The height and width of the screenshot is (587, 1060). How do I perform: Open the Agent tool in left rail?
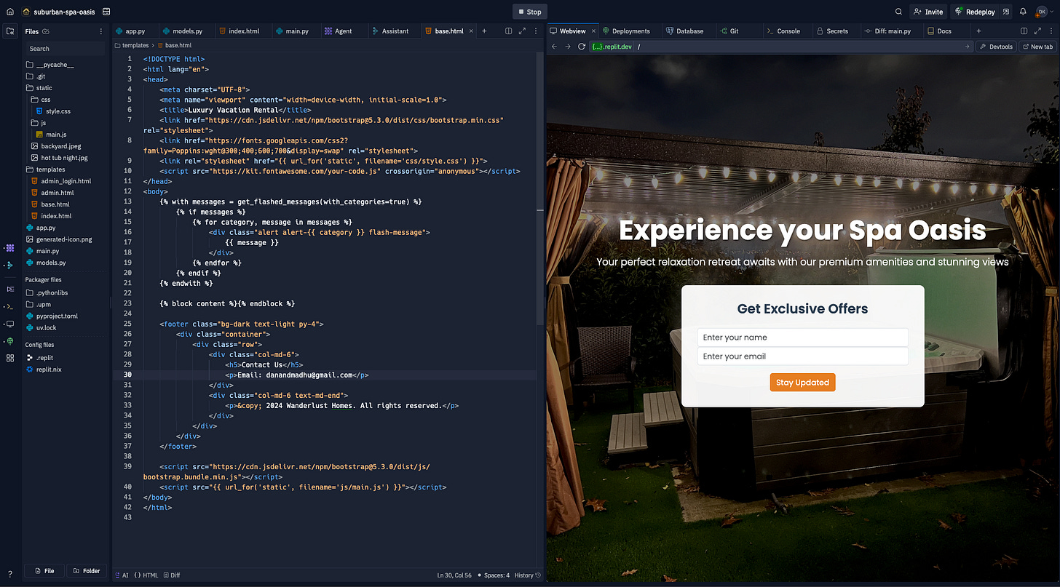coord(10,248)
